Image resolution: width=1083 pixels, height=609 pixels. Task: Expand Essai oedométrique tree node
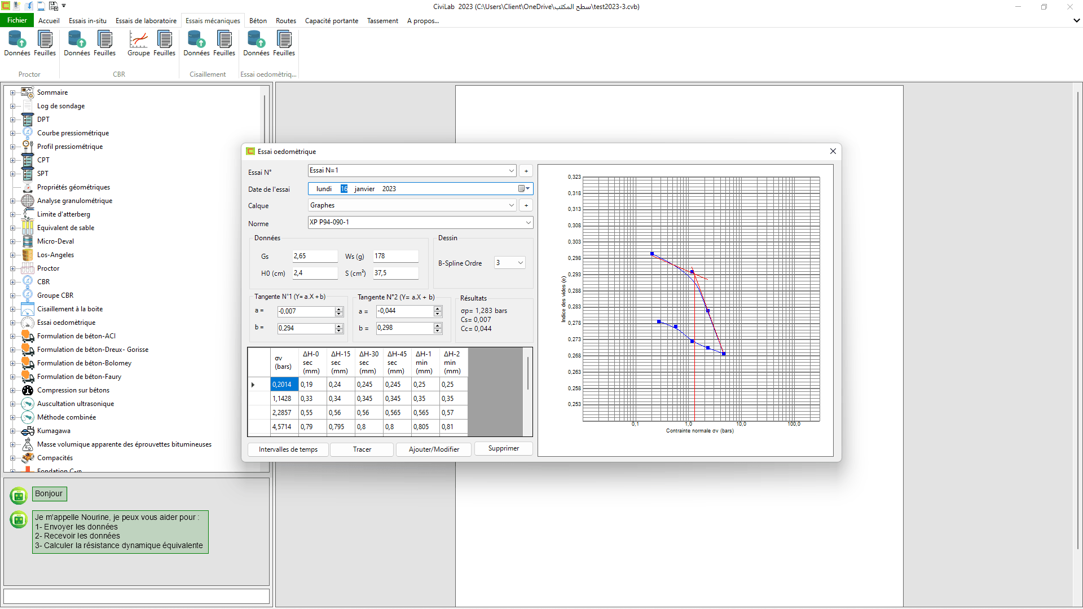coord(12,323)
